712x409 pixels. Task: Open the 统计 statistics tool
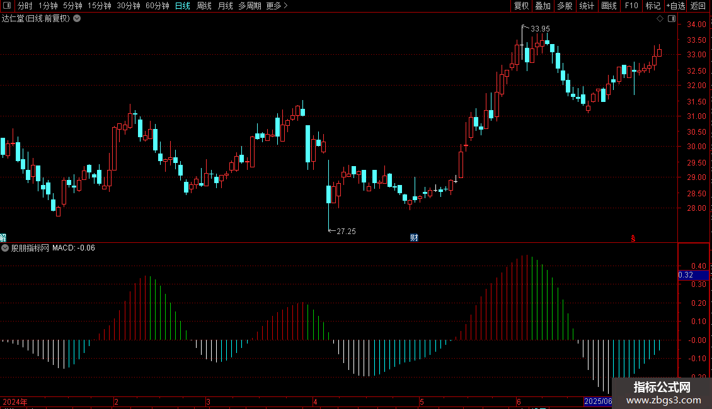click(x=587, y=6)
